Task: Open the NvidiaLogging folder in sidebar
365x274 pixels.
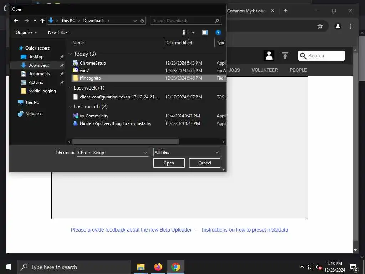Action: (x=42, y=91)
